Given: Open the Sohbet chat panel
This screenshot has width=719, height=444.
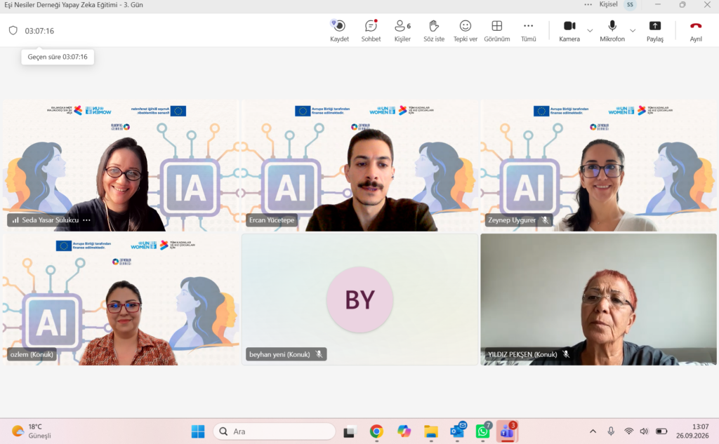Looking at the screenshot, I should click(371, 31).
